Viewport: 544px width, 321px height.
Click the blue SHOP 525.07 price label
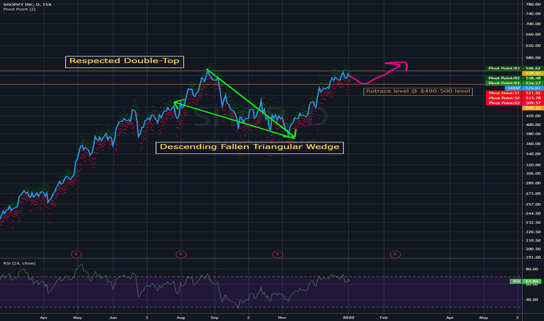[x=524, y=88]
